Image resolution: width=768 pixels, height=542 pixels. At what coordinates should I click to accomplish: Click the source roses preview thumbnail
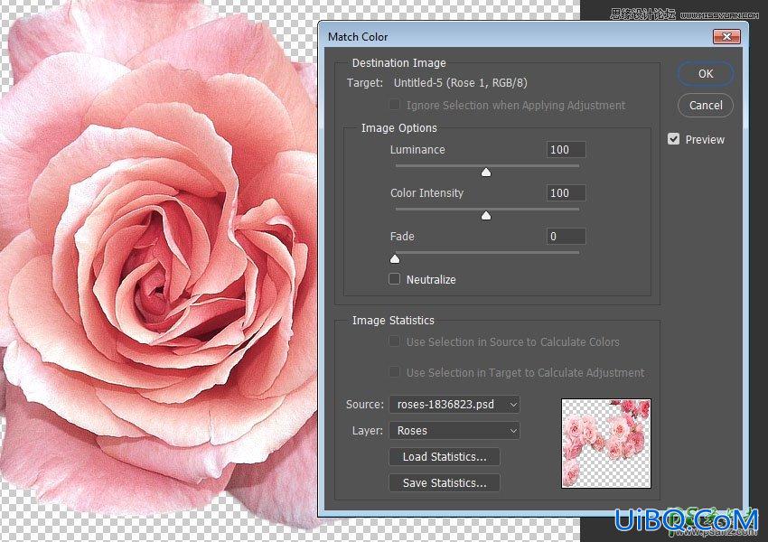(x=606, y=444)
